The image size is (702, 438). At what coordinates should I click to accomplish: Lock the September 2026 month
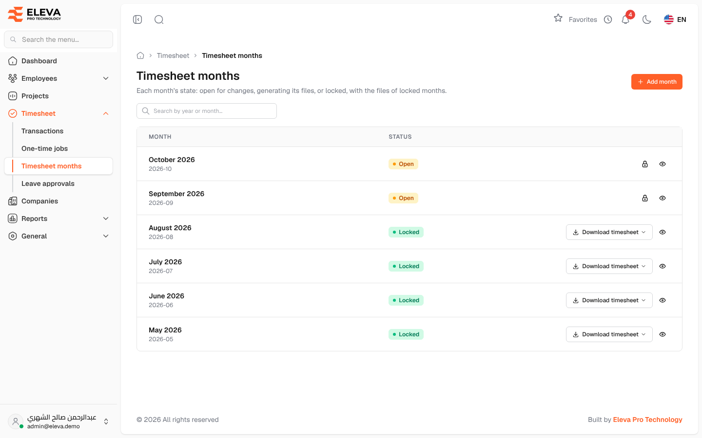[645, 198]
